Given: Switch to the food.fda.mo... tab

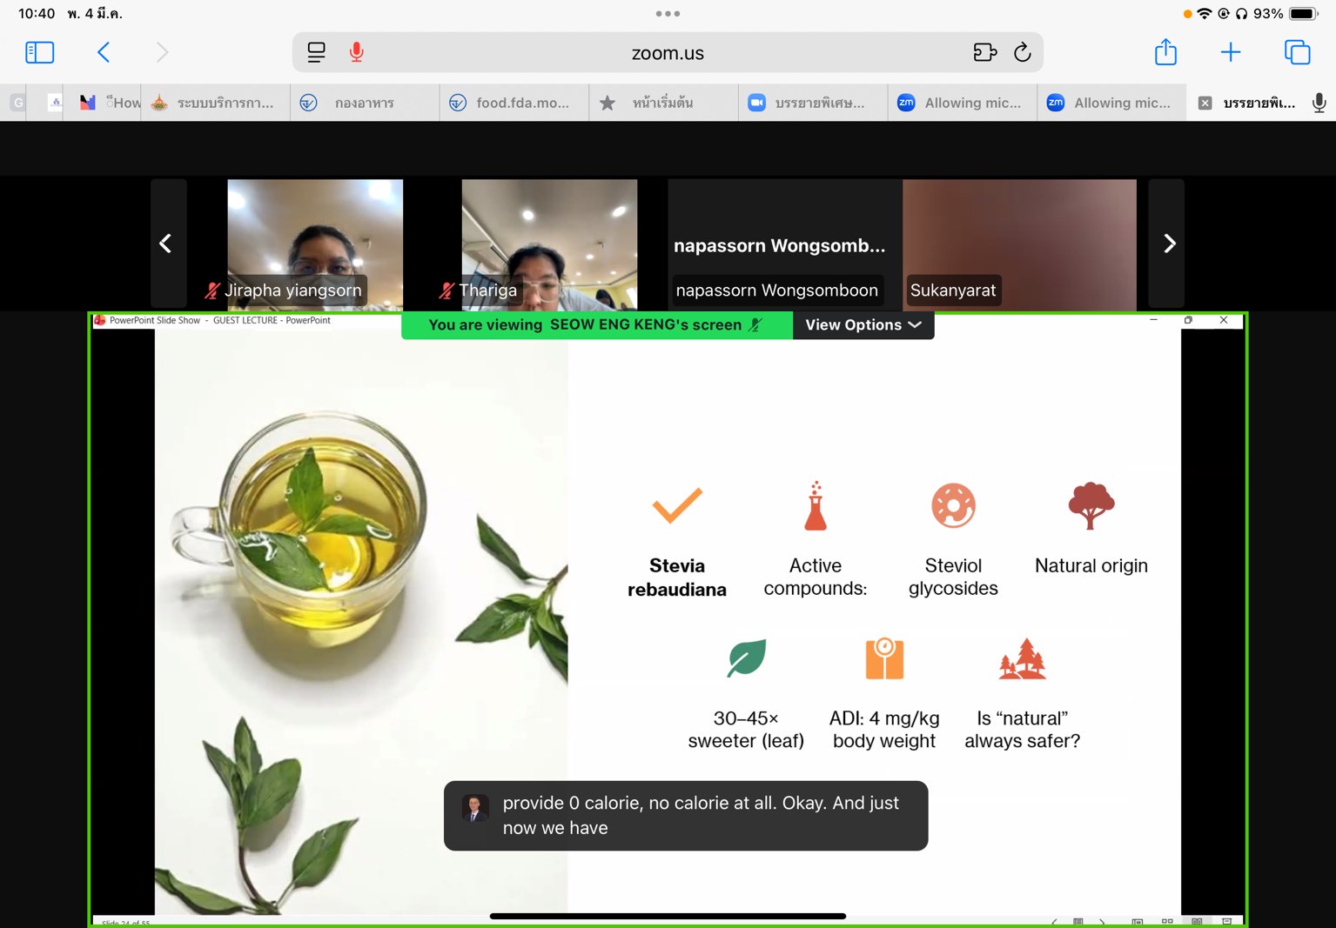Looking at the screenshot, I should click(514, 103).
